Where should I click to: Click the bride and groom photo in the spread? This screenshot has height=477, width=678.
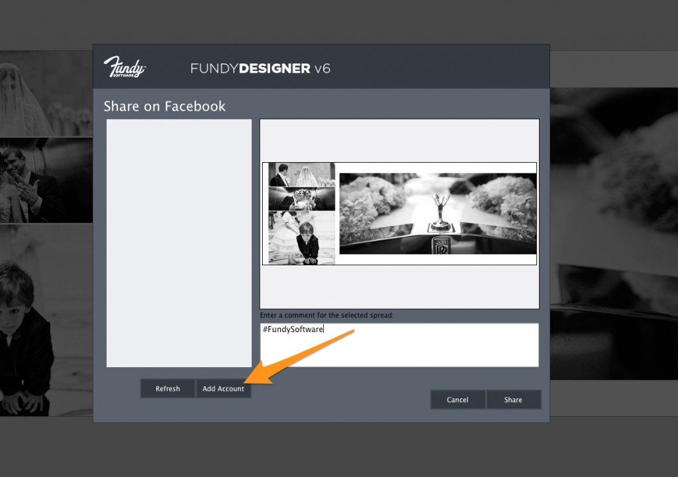coord(302,175)
